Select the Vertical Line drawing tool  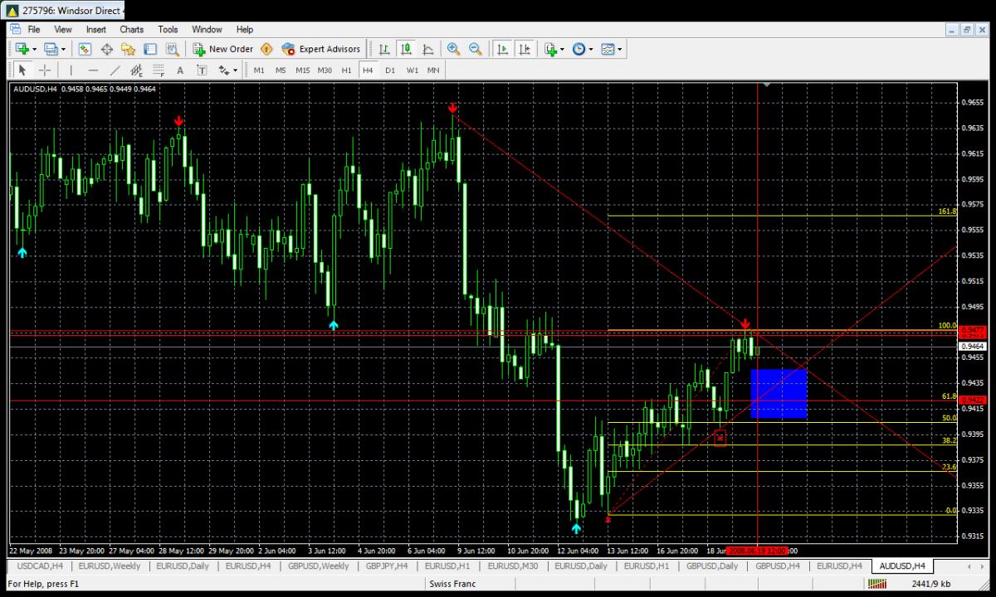[71, 70]
